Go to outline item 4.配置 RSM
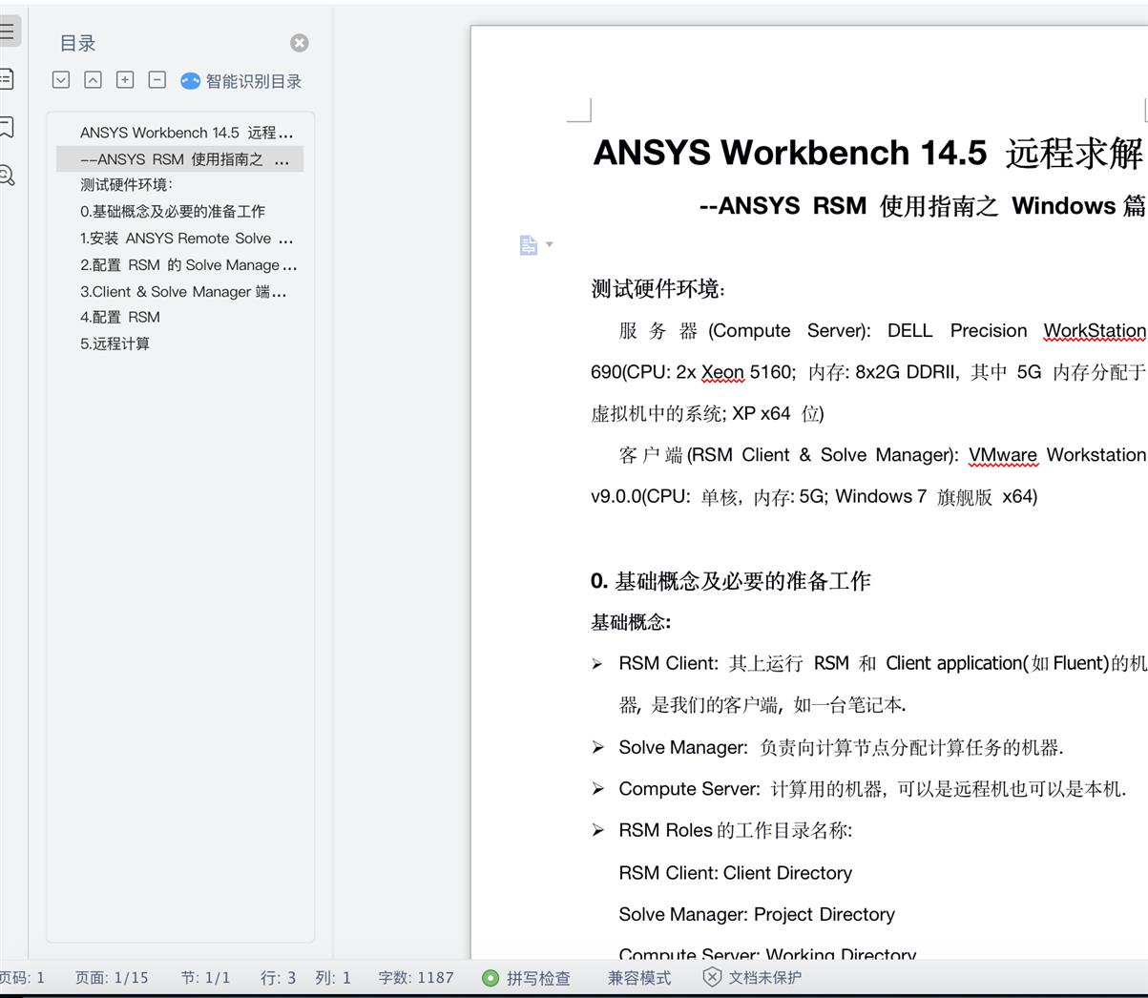The image size is (1148, 998). (120, 317)
